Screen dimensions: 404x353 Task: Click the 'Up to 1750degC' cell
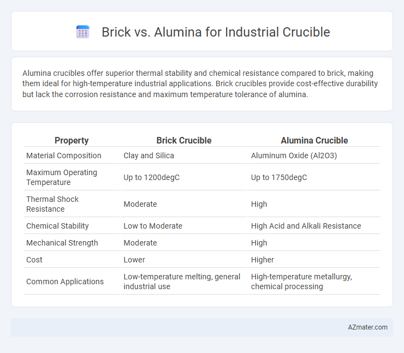[279, 177]
